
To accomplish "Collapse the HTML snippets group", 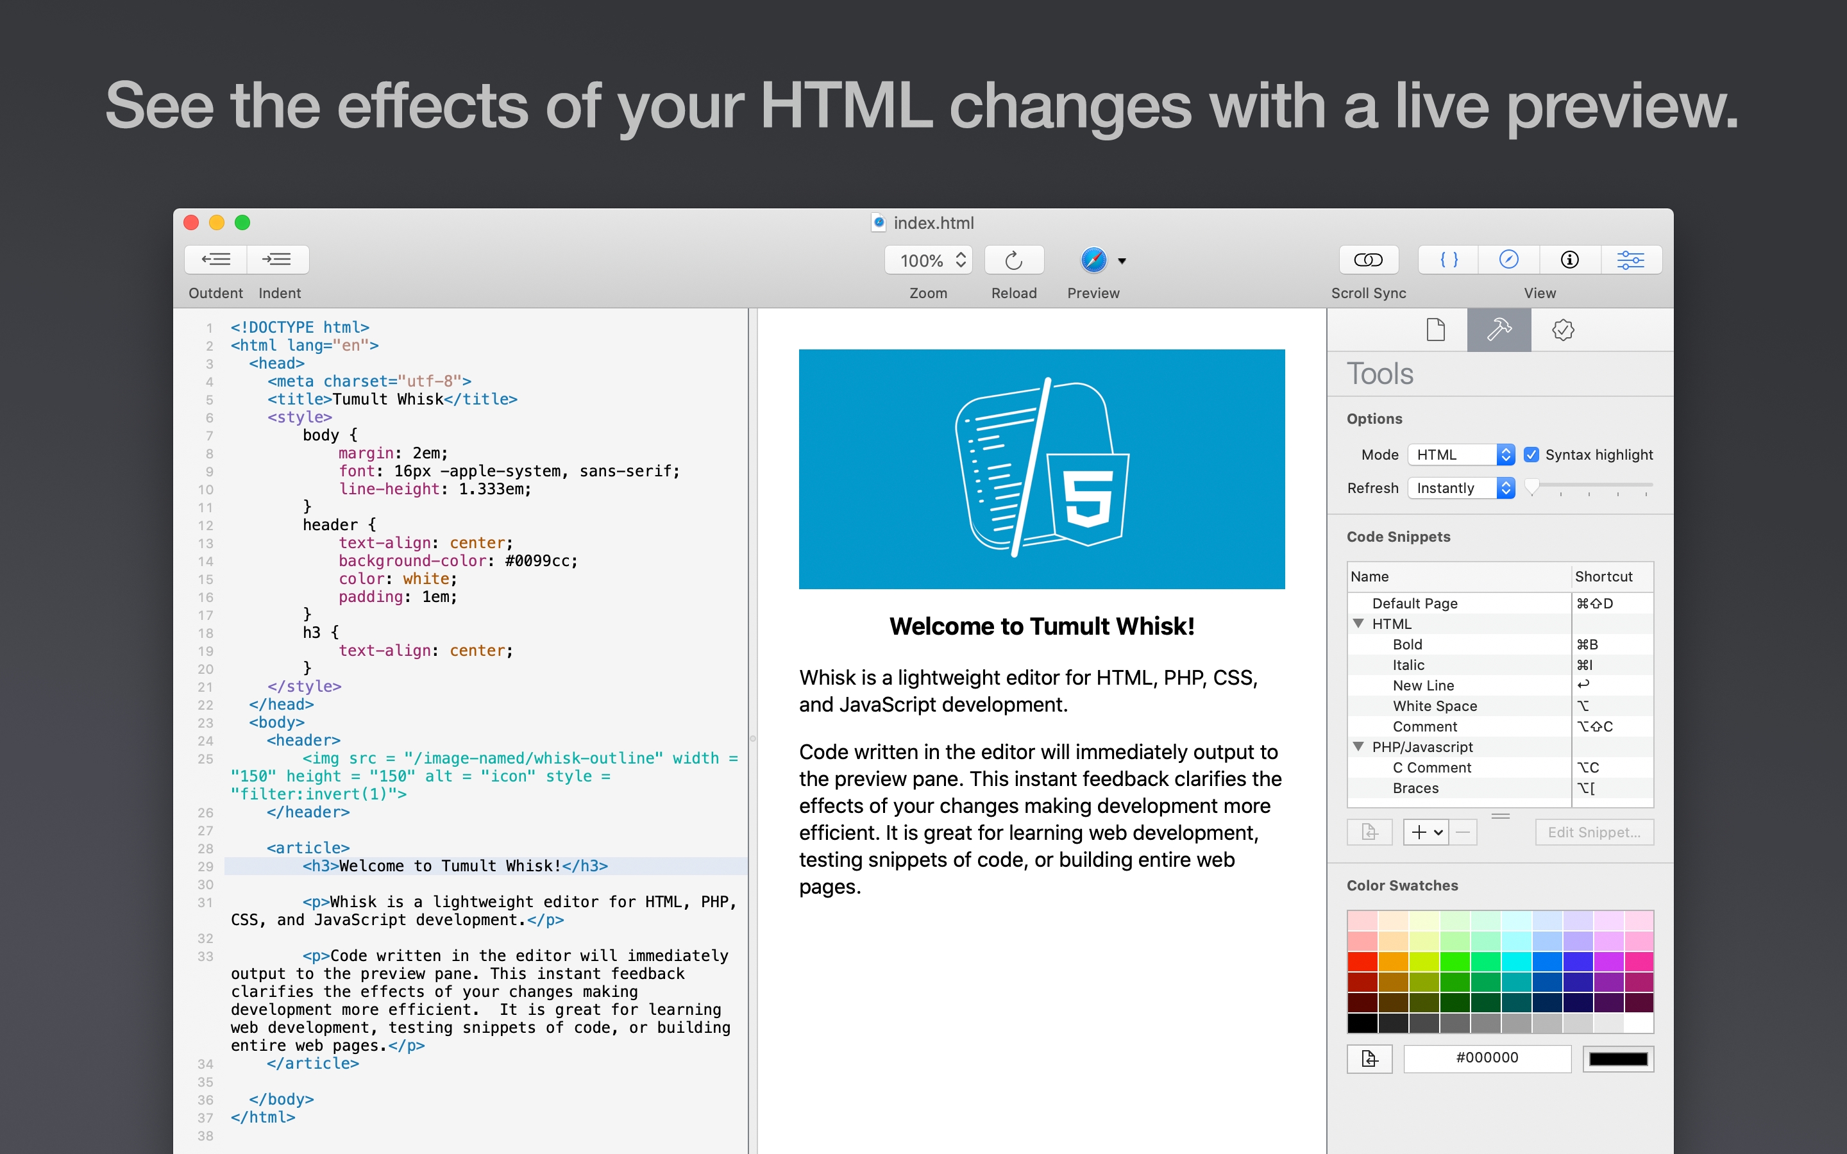I will pos(1358,624).
